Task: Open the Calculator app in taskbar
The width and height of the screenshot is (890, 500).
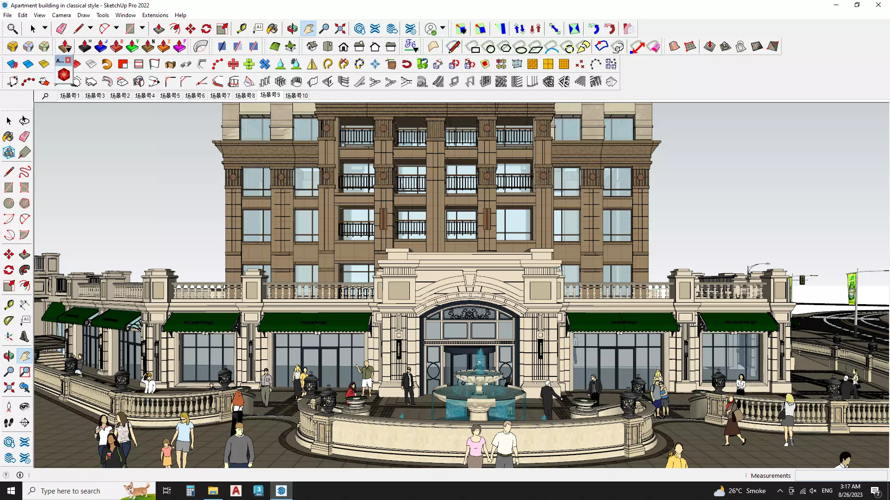Action: [190, 491]
